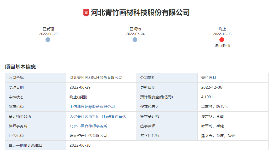The height and width of the screenshot is (156, 273).
Task: Click the 审核状态 value 终止(撤回) in table
Action: point(78,97)
